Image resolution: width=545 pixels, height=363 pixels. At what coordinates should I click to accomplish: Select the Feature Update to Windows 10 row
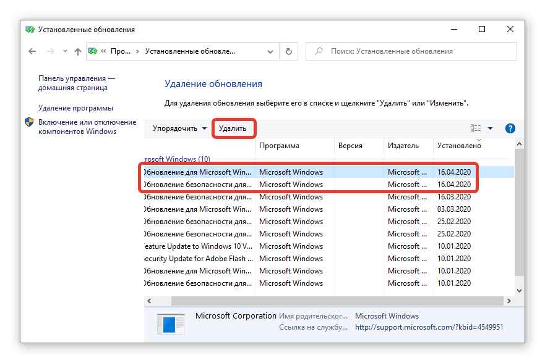coord(198,246)
